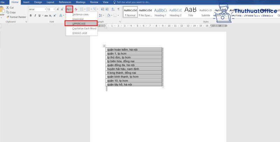This screenshot has height=142, width=280.
Task: Open Clipboard pane launcher
Action: [x=26, y=22]
